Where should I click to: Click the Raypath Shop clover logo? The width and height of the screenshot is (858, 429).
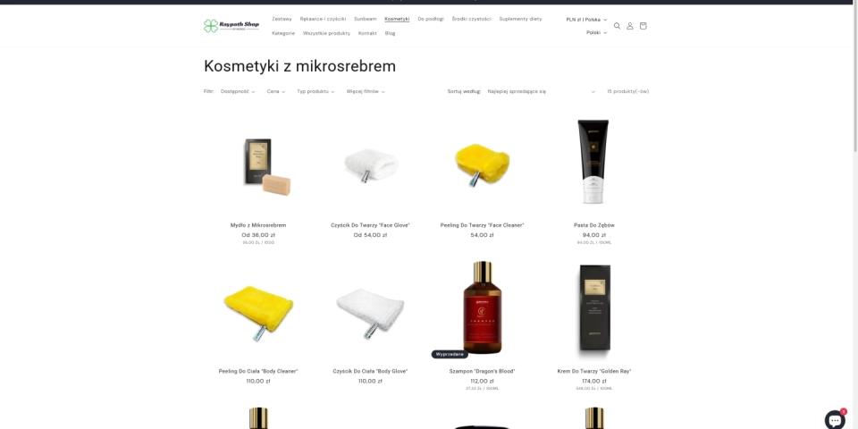(x=231, y=26)
